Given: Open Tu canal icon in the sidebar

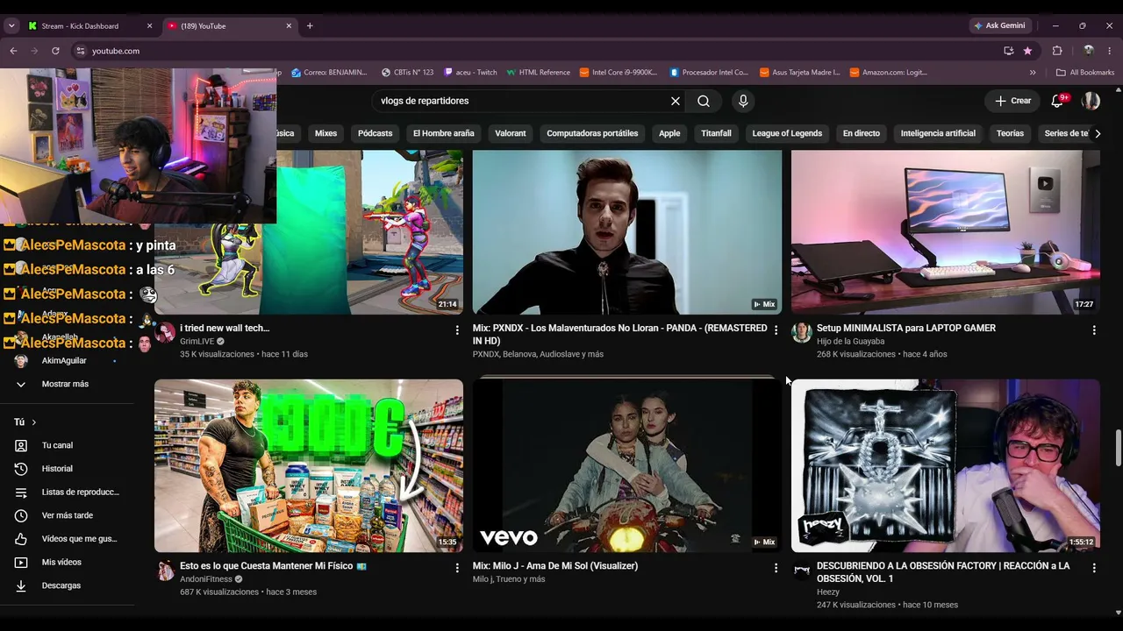Looking at the screenshot, I should (x=21, y=445).
